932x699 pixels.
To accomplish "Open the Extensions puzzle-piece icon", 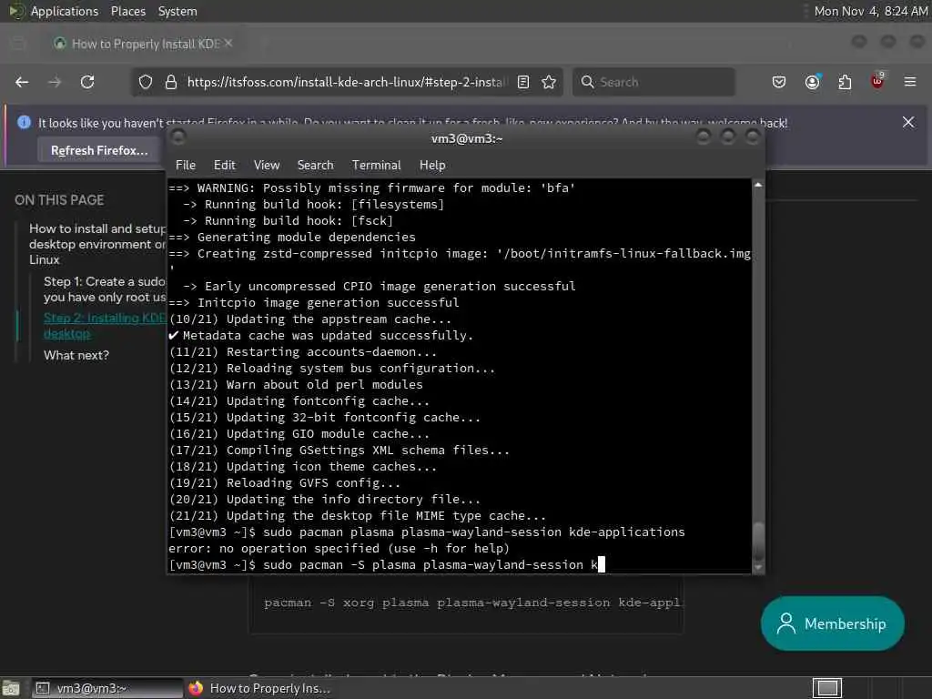I will tap(845, 82).
